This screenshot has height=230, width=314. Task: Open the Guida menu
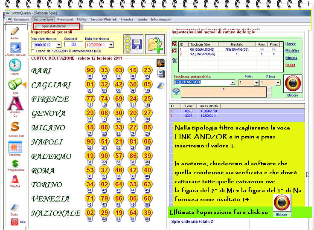[x=142, y=20]
